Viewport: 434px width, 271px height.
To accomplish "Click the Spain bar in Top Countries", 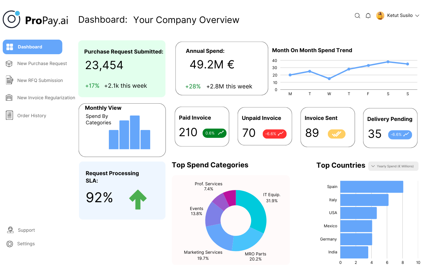I will coord(371,187).
